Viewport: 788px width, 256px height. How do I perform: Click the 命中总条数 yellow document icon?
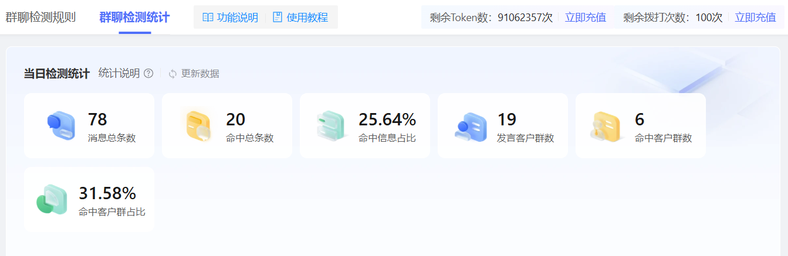coord(198,125)
